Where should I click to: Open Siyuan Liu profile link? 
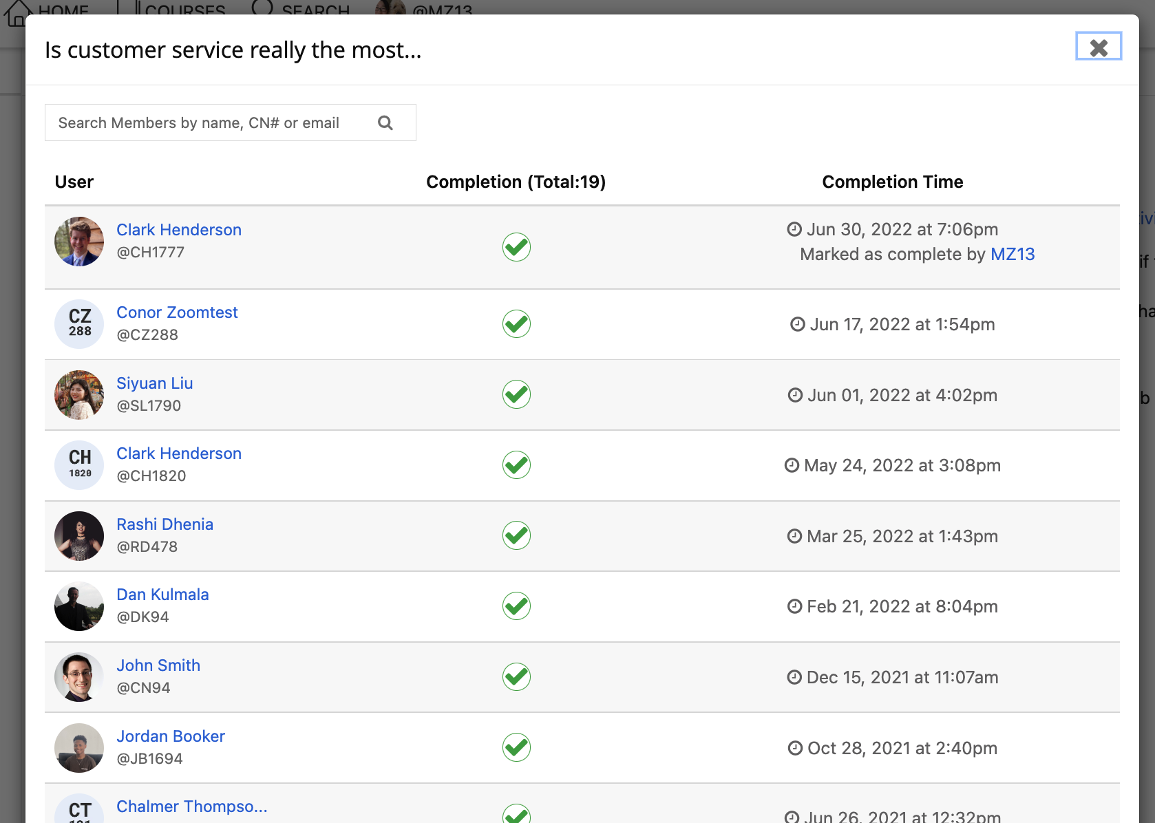pos(154,383)
